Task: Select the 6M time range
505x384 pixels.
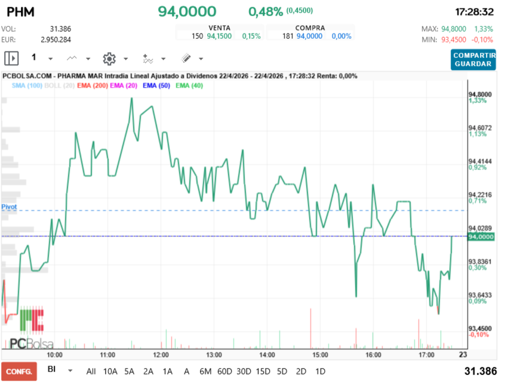Action: (x=205, y=371)
